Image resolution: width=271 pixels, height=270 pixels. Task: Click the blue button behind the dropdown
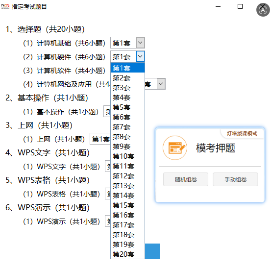click(x=152, y=251)
